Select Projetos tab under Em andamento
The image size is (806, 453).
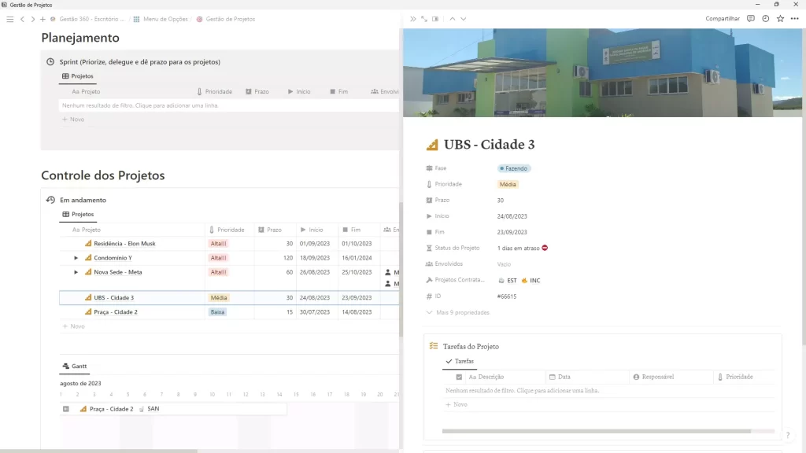[x=78, y=214]
